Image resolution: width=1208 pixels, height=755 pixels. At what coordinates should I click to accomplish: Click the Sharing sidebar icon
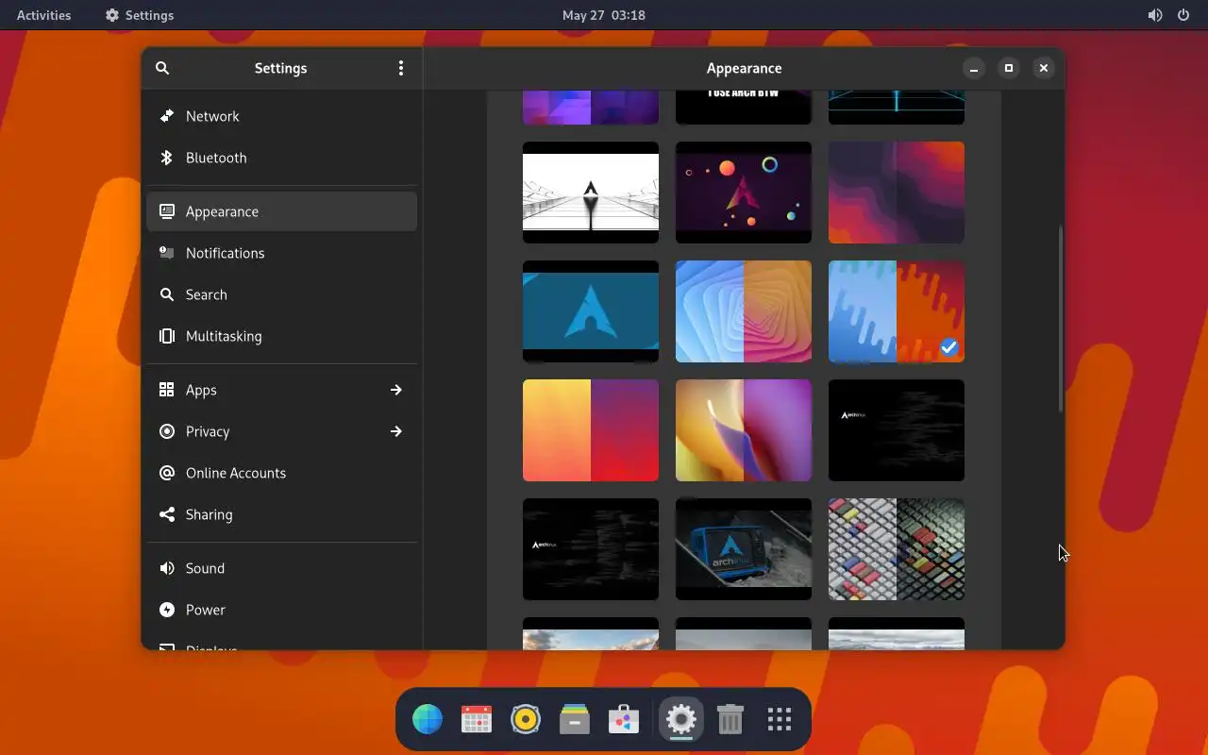(167, 514)
